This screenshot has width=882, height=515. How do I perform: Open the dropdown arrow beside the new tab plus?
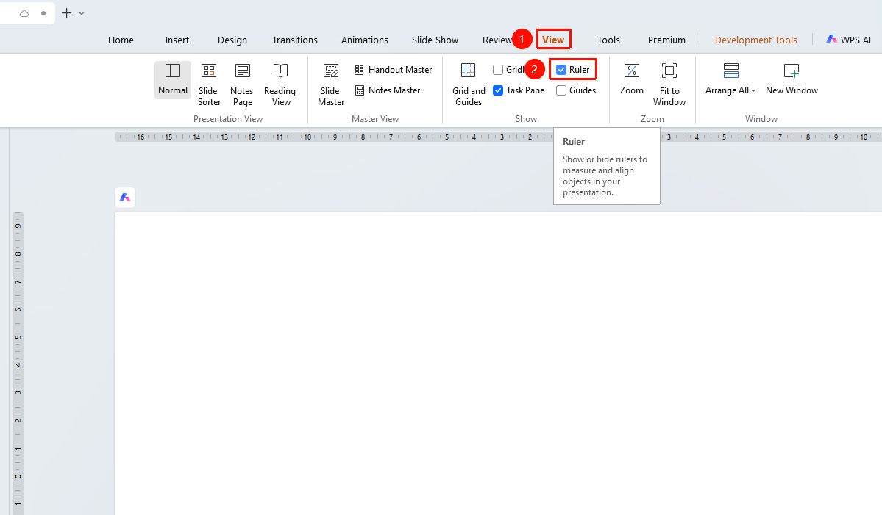(x=82, y=13)
